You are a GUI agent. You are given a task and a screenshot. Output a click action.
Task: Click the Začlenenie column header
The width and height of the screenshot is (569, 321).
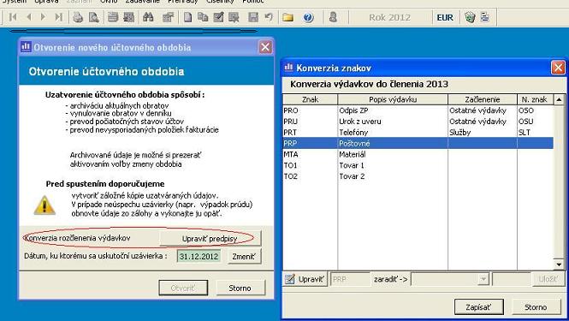(483, 99)
